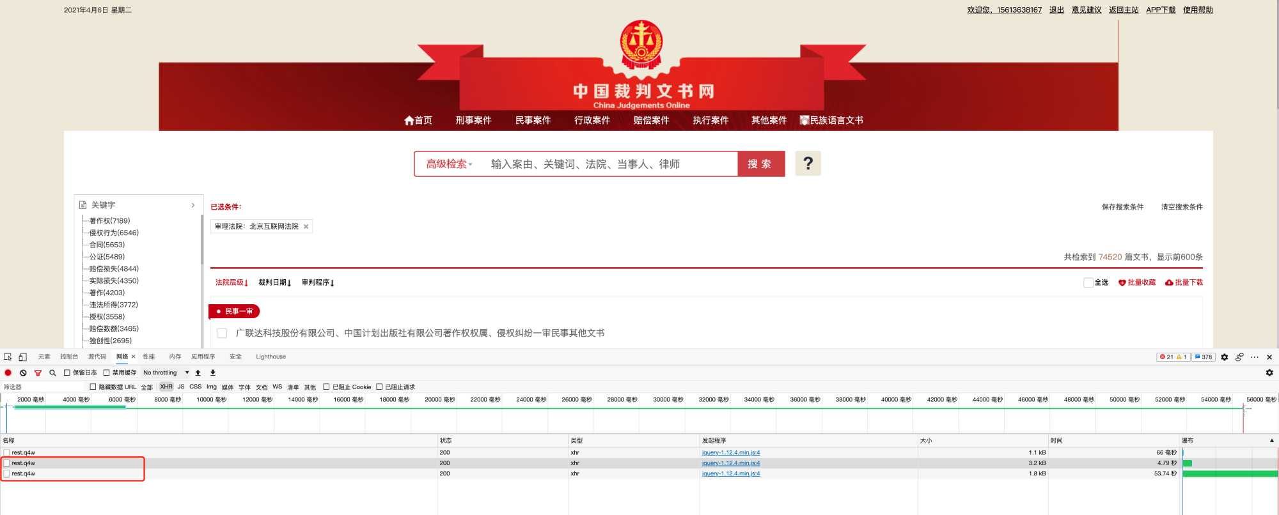This screenshot has height=515, width=1279.
Task: Tick the 已阻止 Cookie checkbox
Action: pyautogui.click(x=326, y=387)
